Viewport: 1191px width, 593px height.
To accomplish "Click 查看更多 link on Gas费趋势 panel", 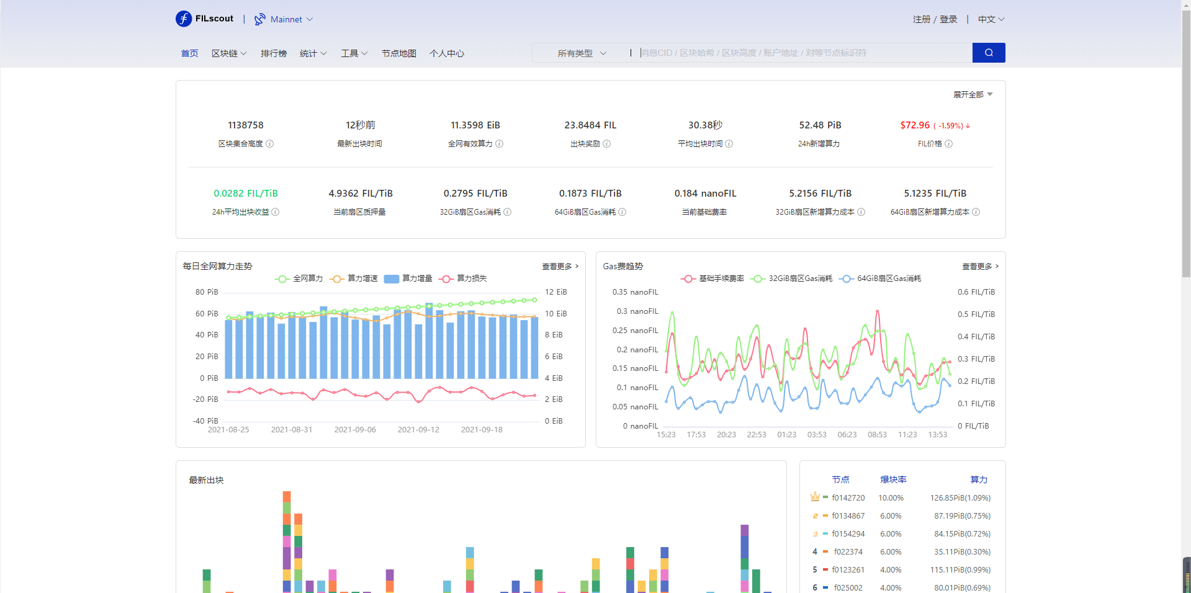I will click(x=981, y=266).
